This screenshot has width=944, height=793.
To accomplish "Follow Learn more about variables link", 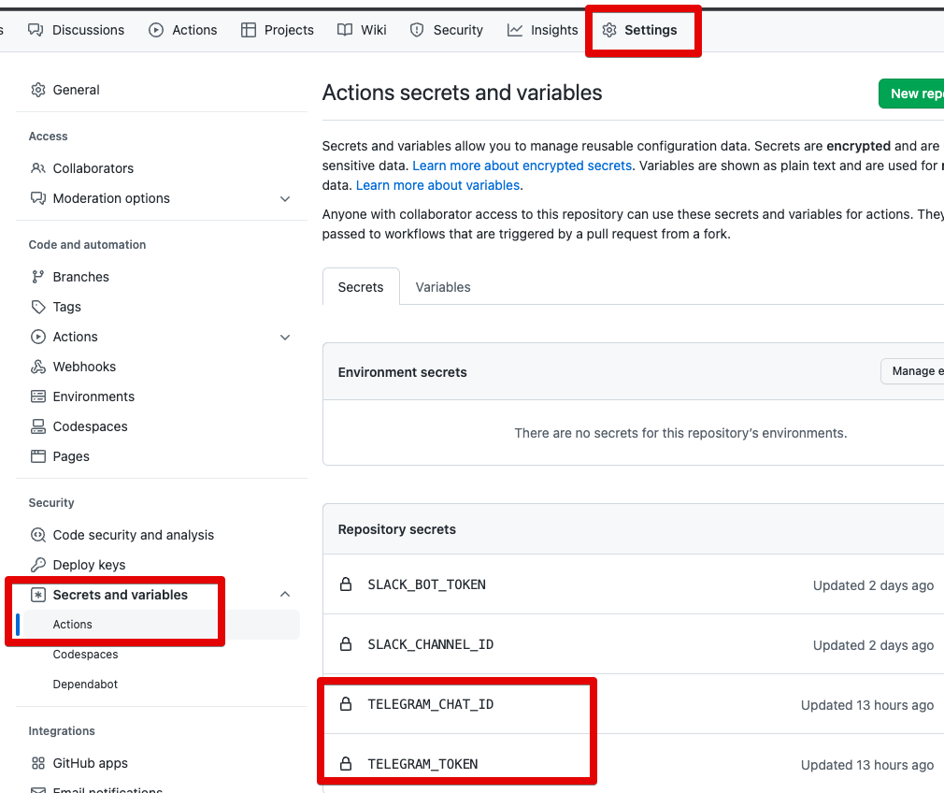I will click(x=437, y=185).
